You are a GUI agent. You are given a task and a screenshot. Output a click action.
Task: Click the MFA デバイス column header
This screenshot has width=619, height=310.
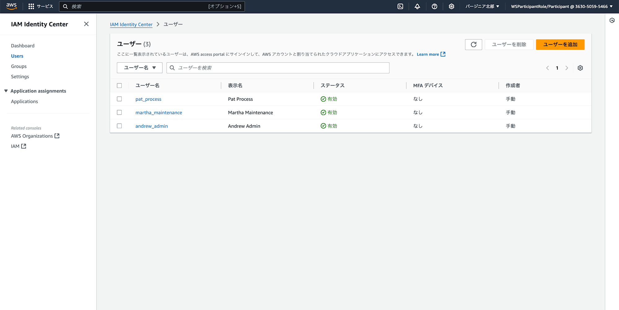[428, 86]
